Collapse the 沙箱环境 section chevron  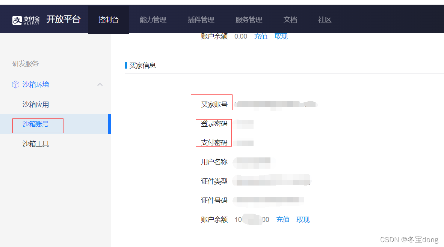100,84
